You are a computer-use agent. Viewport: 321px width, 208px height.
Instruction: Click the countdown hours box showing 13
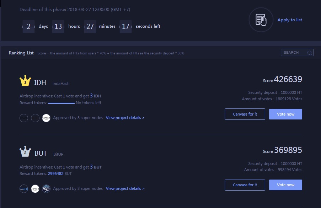coord(58,26)
